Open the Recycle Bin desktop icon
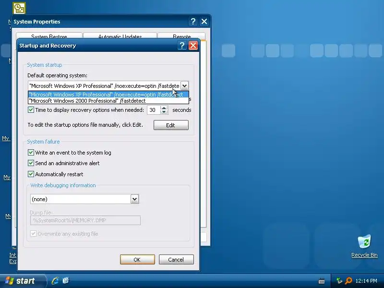The image size is (384, 288). [364, 246]
